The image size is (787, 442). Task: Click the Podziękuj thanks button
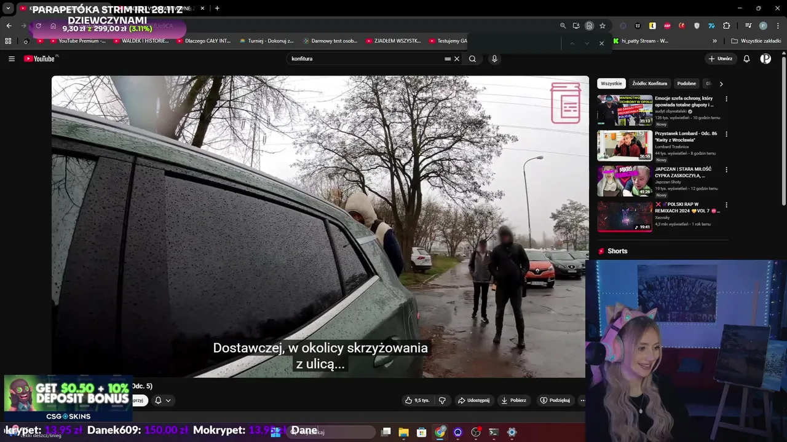point(555,400)
